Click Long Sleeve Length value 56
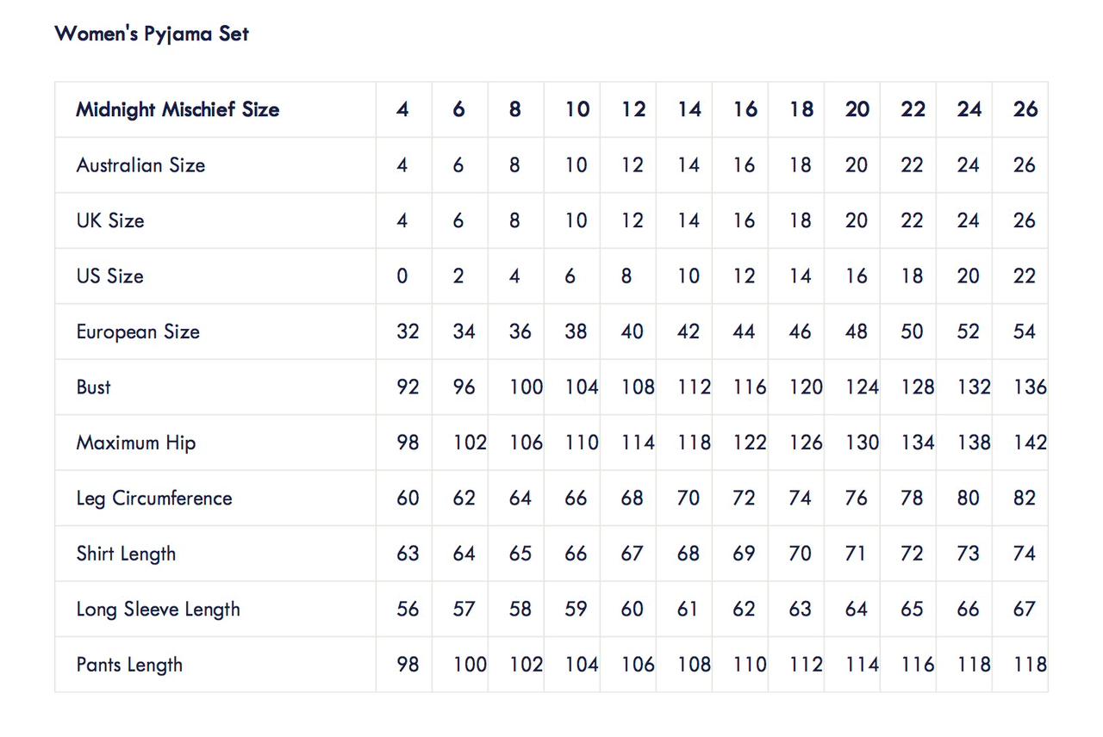The image size is (1103, 737). [x=408, y=610]
